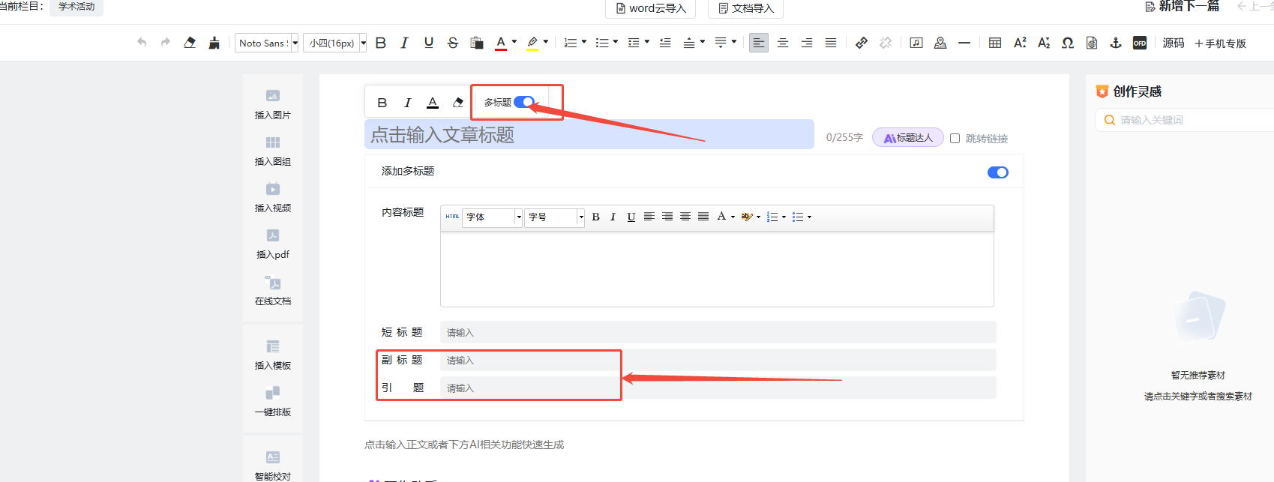Click the insert template sidebar icon
This screenshot has width=1274, height=482.
273,346
